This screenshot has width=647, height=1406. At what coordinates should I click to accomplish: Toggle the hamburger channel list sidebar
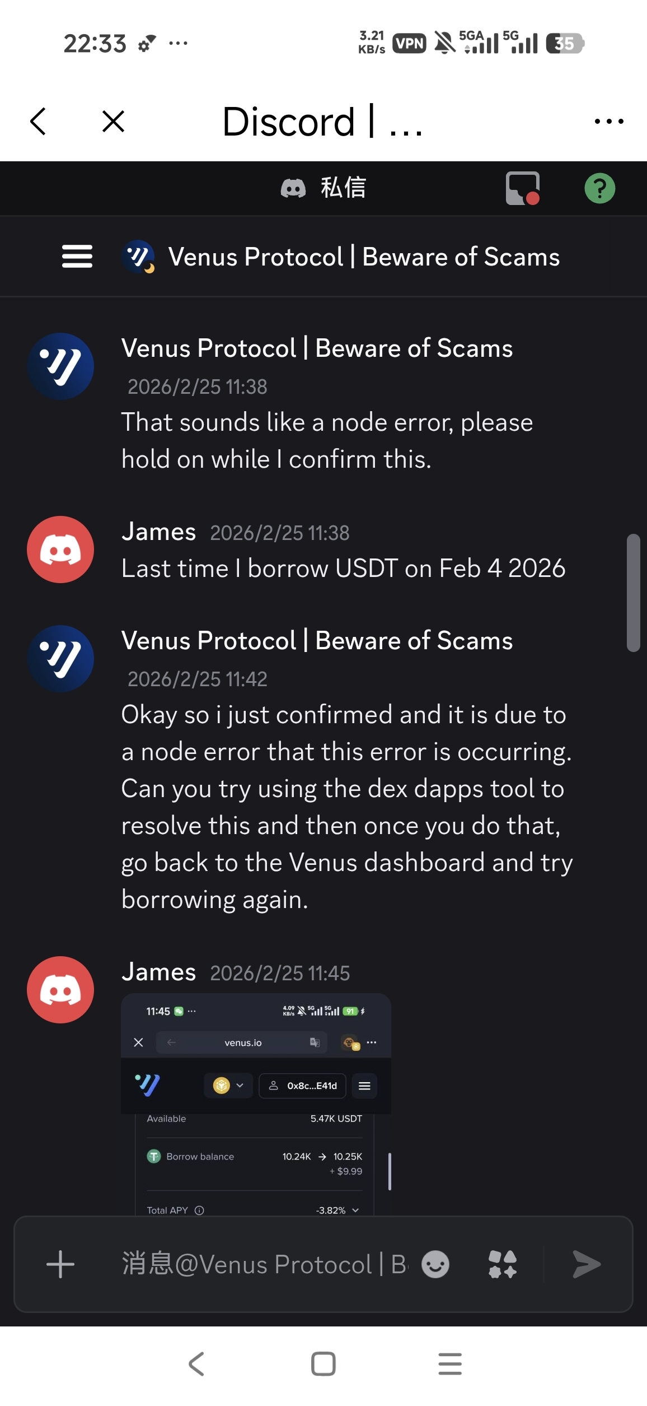coord(77,257)
